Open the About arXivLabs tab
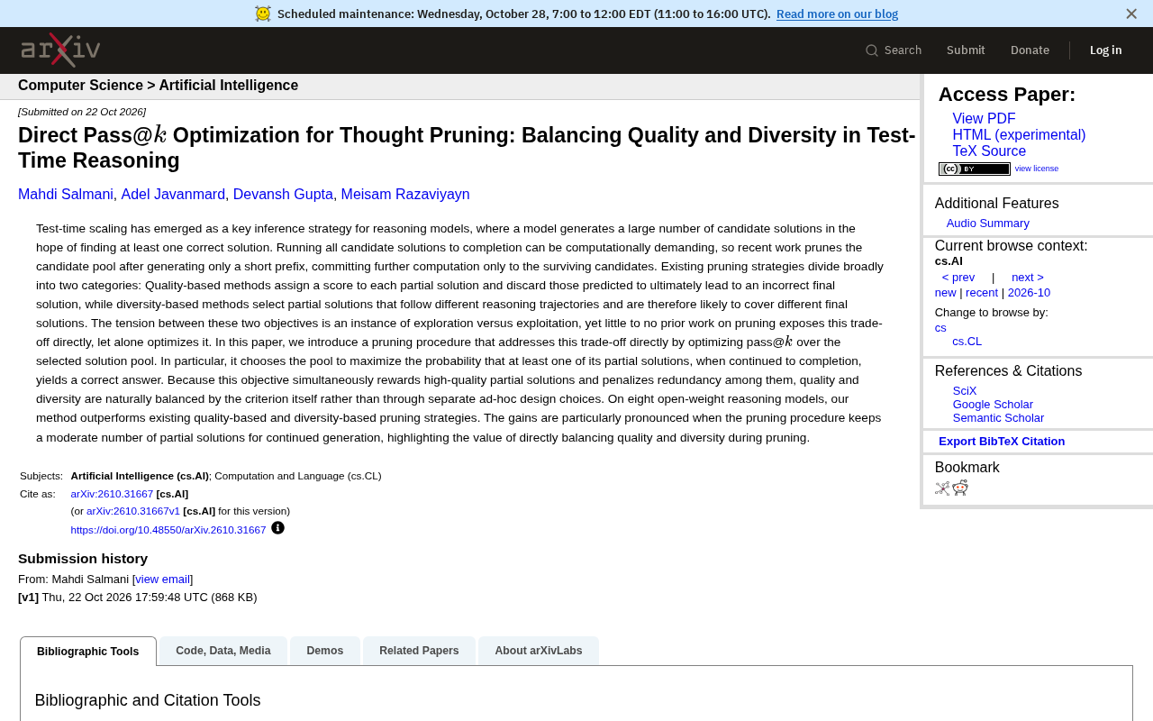 [539, 651]
